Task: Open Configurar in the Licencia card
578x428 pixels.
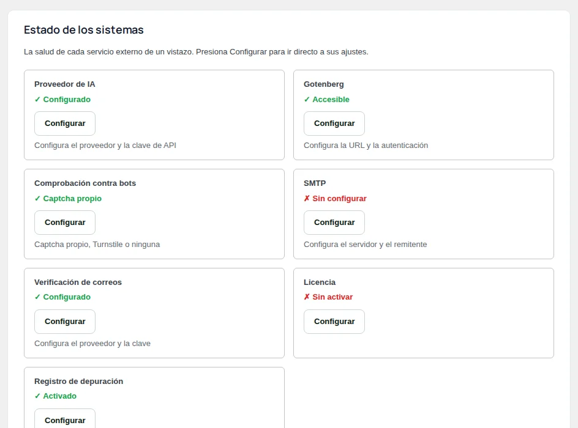Action: 334,321
